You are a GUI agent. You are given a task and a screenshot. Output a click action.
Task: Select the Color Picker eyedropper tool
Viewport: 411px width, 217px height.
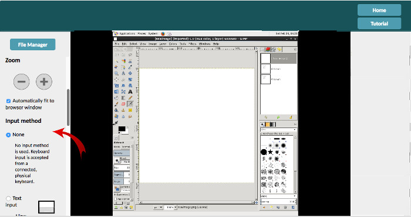pos(130,67)
